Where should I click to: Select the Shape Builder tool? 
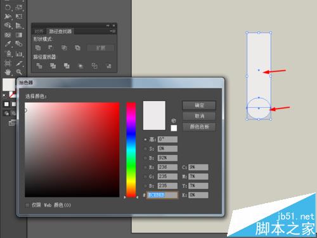coord(8,25)
